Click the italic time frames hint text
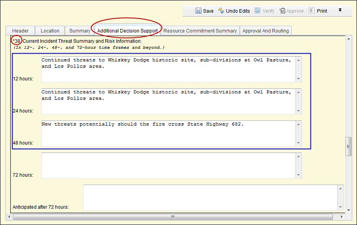The height and width of the screenshot is (225, 357). [x=89, y=48]
